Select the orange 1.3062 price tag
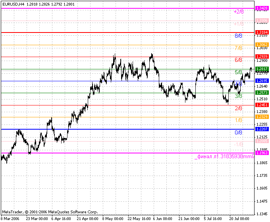The height and width of the screenshot is (222, 270). 262,44
